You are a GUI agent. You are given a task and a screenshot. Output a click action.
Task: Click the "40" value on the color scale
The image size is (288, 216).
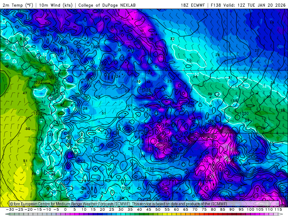tap(139, 210)
